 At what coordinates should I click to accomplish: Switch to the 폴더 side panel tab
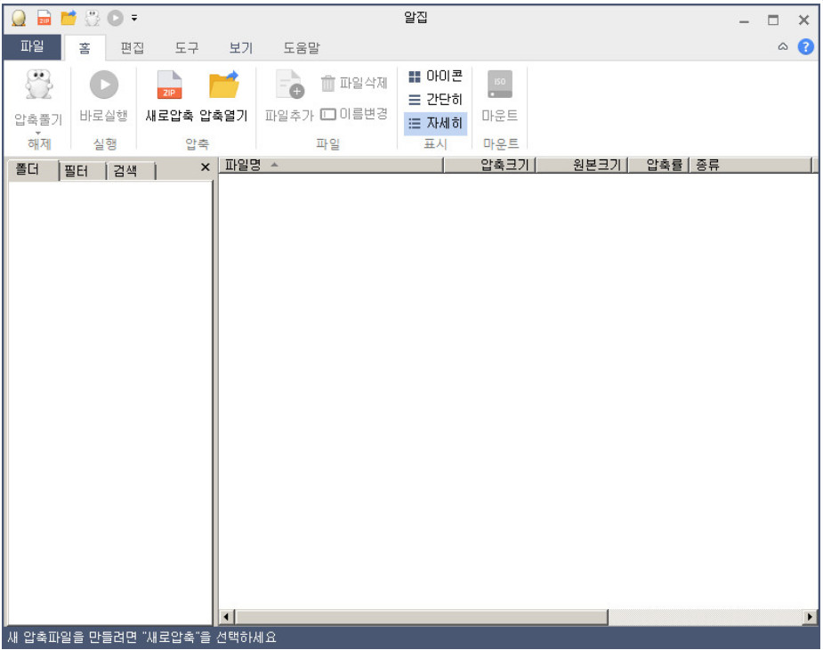tap(33, 170)
